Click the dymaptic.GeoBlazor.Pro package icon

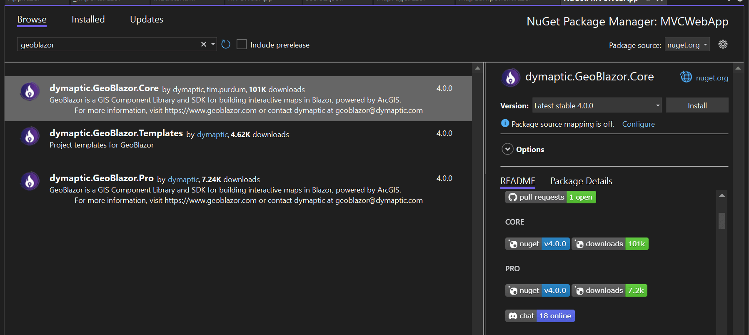[x=30, y=181]
